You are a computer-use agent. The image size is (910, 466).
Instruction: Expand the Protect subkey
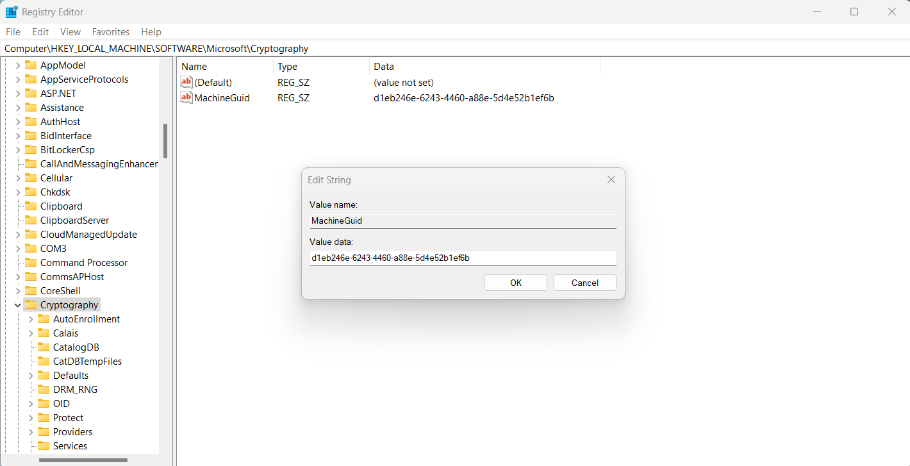[31, 418]
